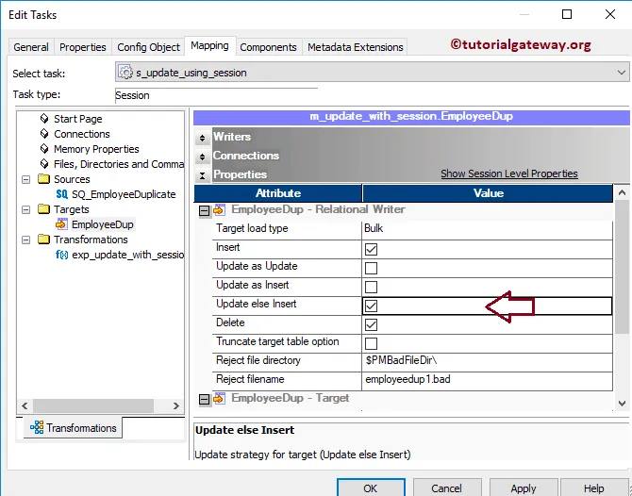
Task: Click the Targets folder icon
Action: [x=43, y=208]
